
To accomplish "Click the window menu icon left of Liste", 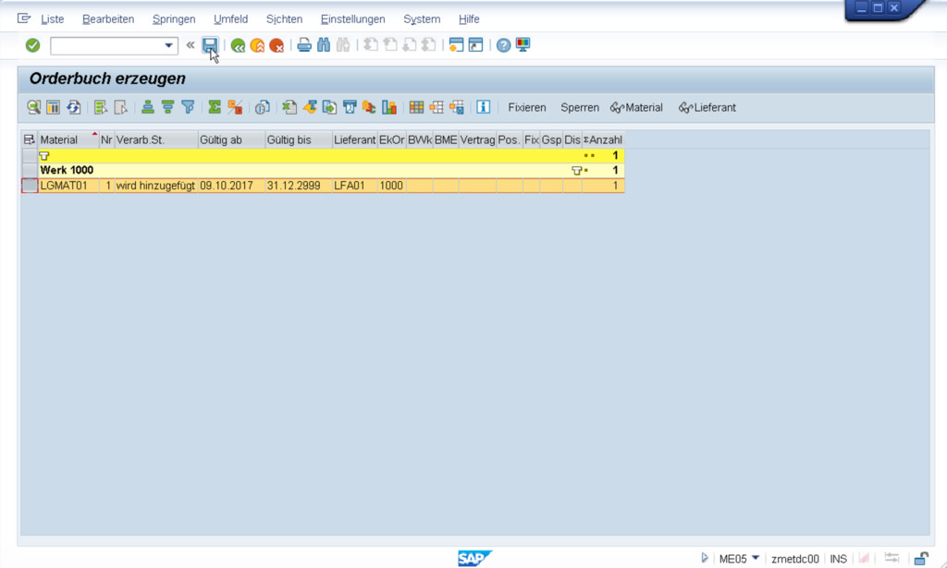I will click(23, 18).
